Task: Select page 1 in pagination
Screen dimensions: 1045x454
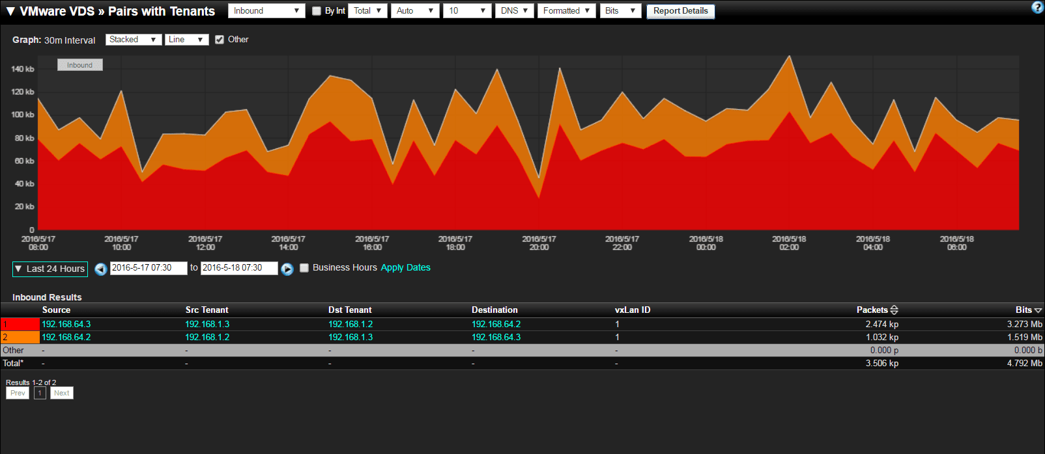Action: coord(40,393)
